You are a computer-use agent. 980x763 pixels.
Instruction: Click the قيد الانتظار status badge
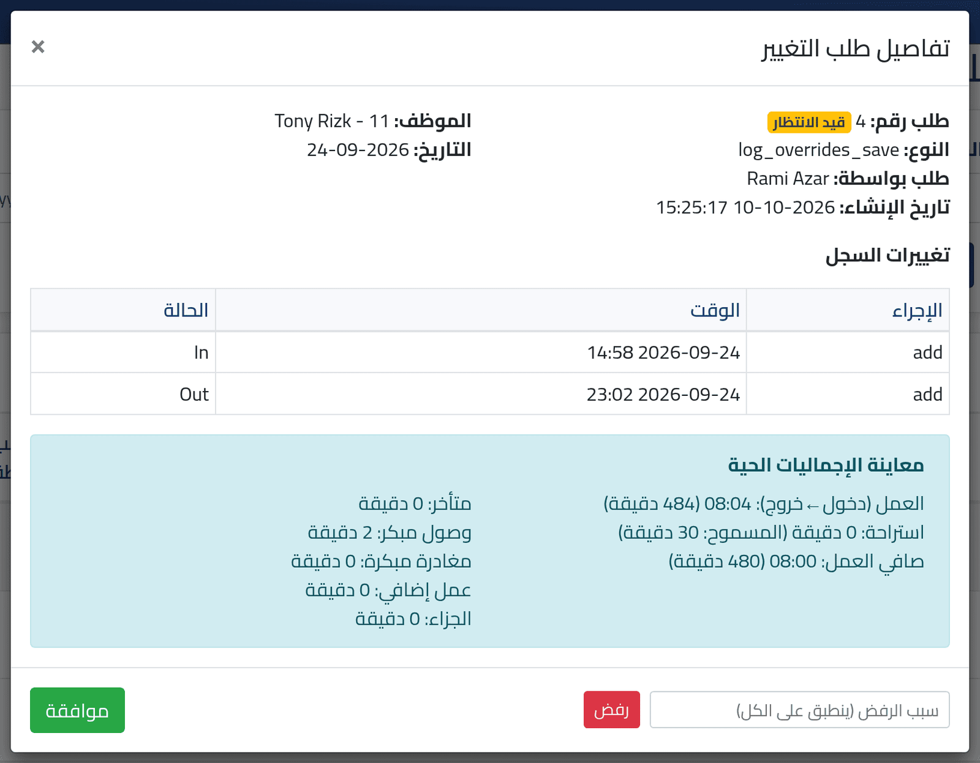pos(809,122)
